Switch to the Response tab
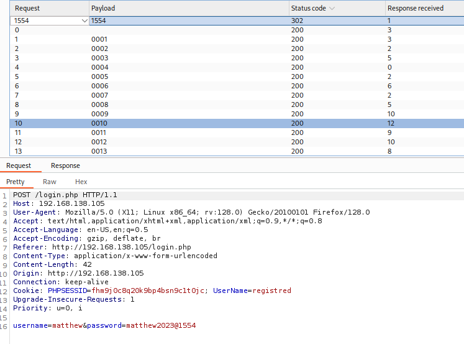The image size is (464, 344). pos(65,165)
